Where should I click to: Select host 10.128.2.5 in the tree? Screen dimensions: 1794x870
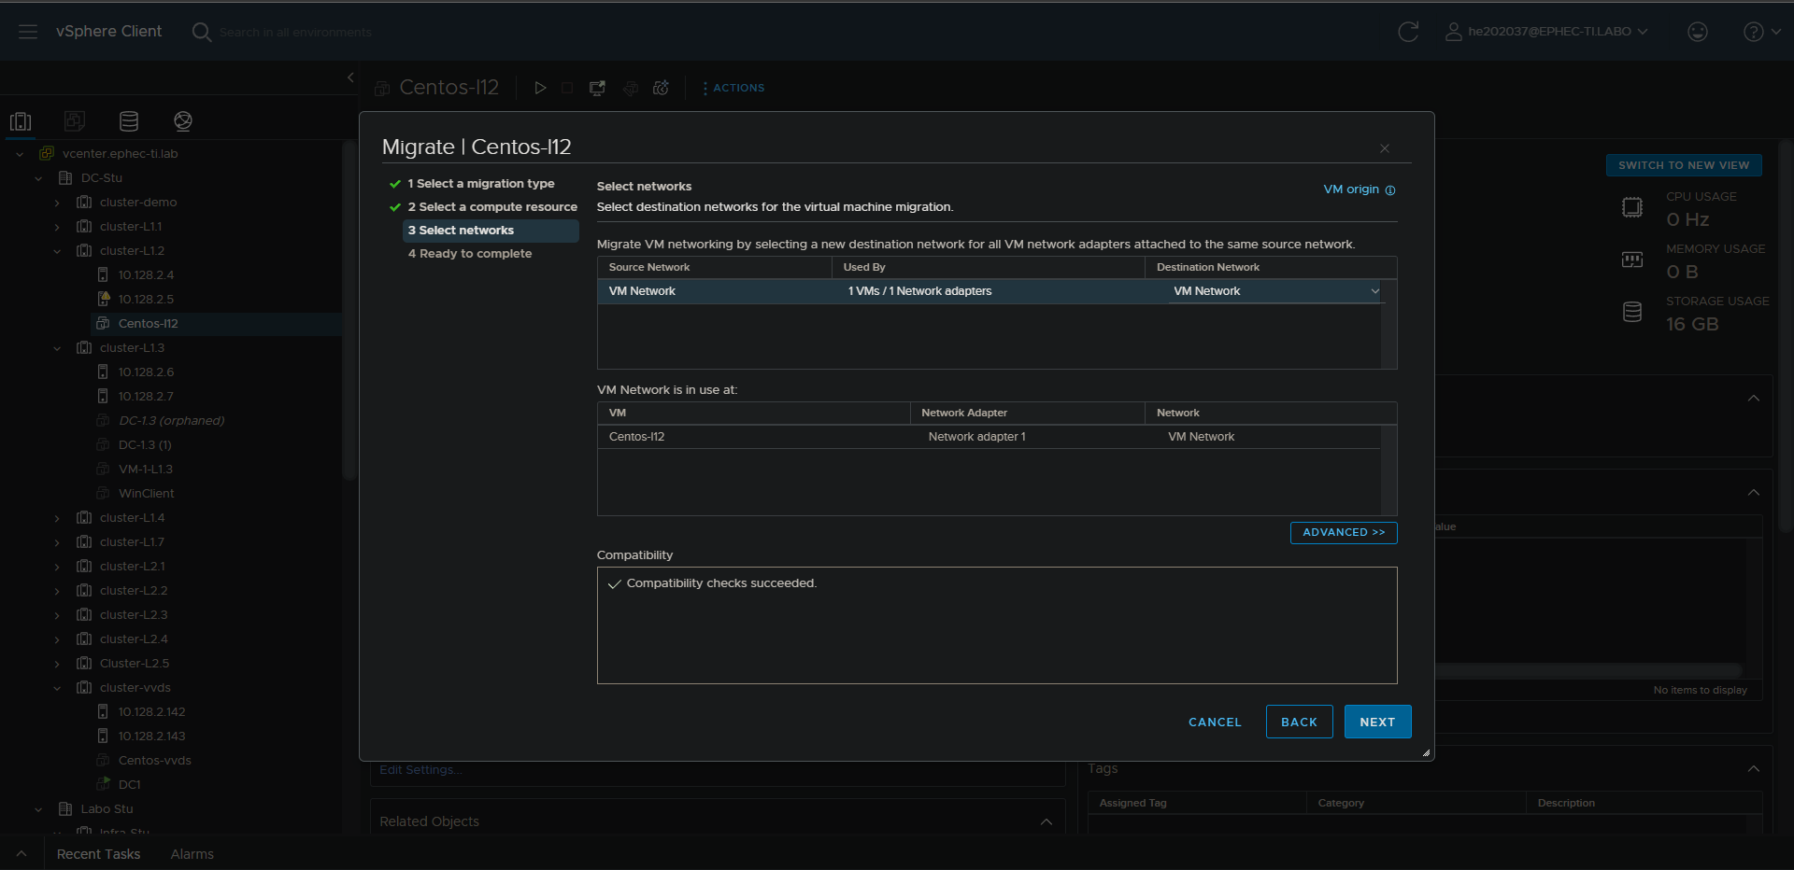click(x=146, y=300)
